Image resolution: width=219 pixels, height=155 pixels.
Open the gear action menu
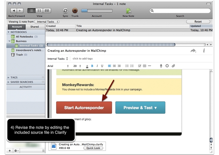[16, 151]
